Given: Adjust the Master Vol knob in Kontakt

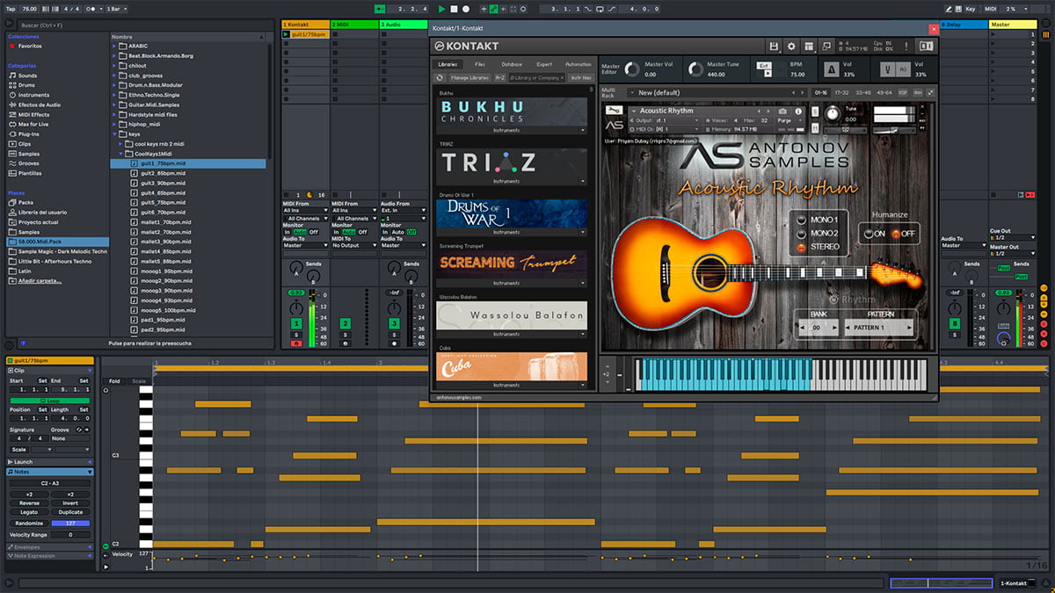Looking at the screenshot, I should point(631,69).
